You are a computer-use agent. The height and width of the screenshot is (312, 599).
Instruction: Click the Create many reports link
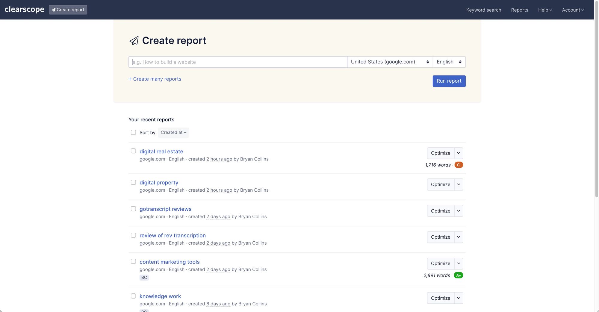coord(155,79)
